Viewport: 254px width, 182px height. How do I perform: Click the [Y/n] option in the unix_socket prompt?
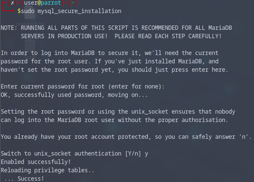pyautogui.click(x=133, y=154)
